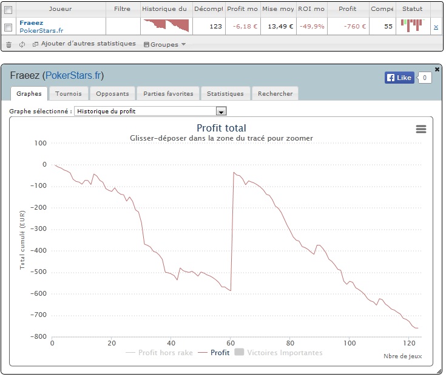Screen dimensions: 446x377
Task: Toggle the Profit legend series
Action: coord(214,353)
